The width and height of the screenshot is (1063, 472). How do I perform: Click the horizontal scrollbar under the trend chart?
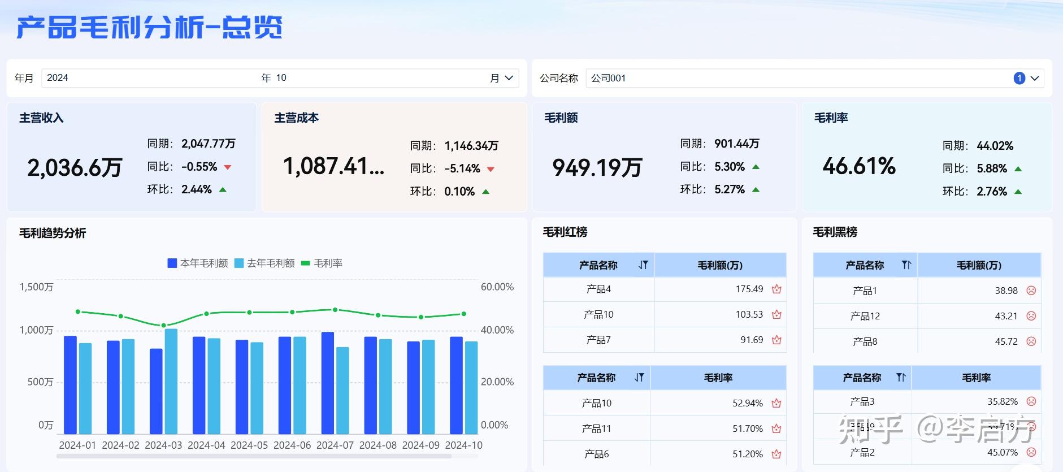tap(254, 456)
